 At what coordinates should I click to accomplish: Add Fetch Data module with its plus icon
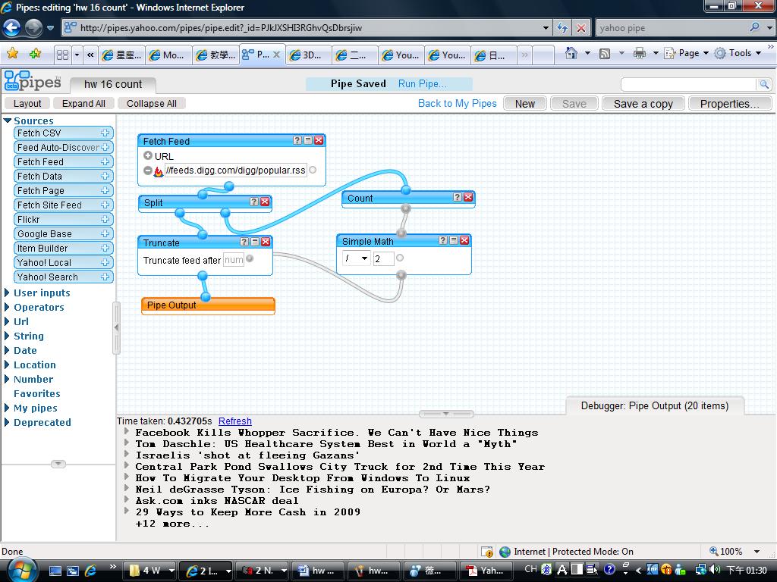tap(105, 176)
